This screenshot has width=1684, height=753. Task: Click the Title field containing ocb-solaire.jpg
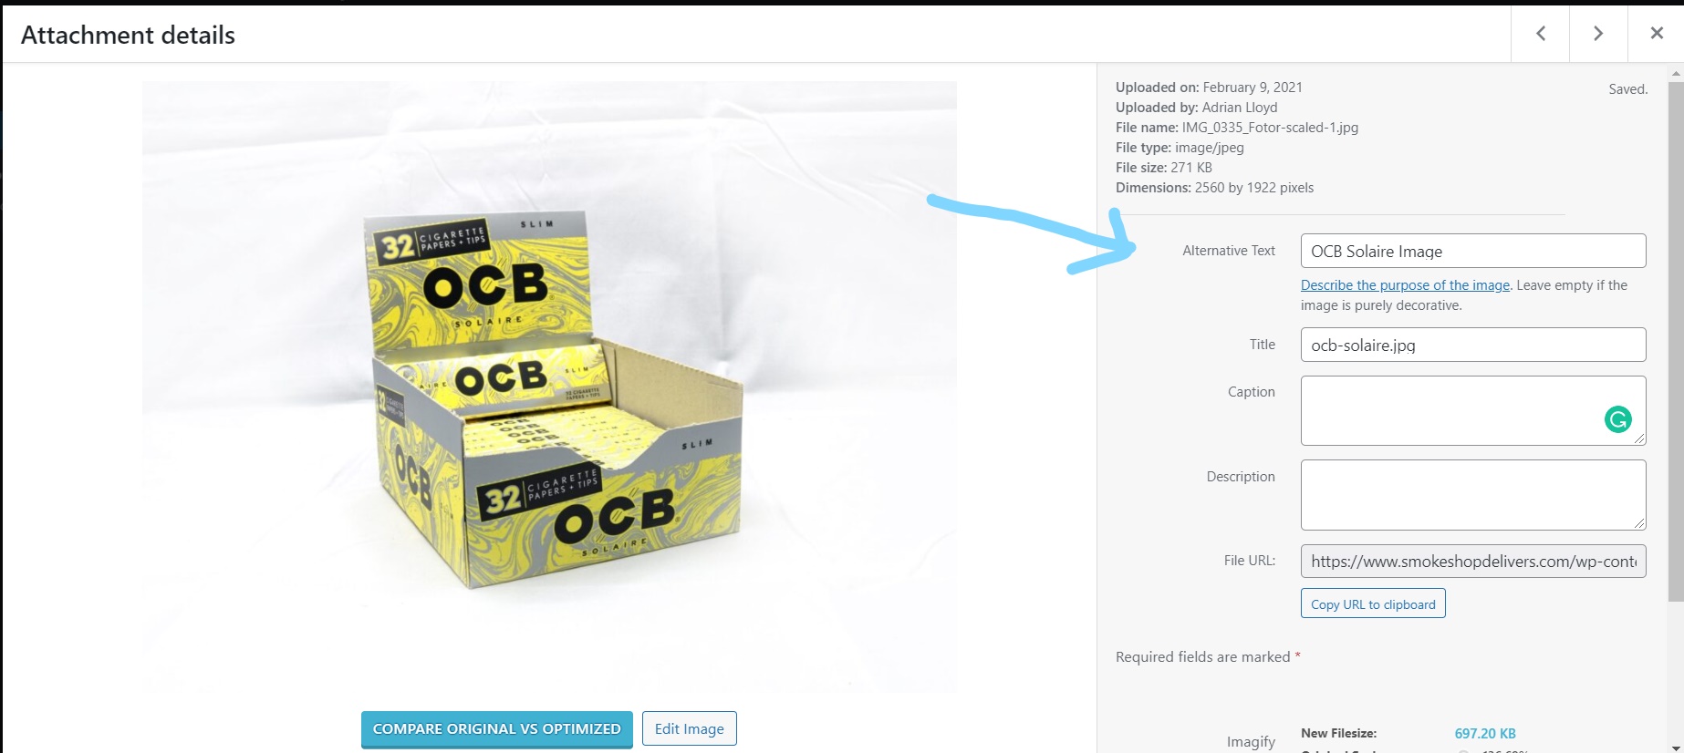click(1473, 345)
